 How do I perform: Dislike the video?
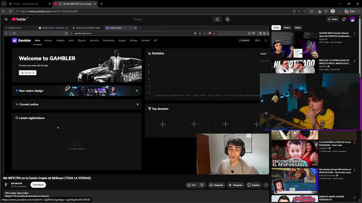pyautogui.click(x=202, y=185)
